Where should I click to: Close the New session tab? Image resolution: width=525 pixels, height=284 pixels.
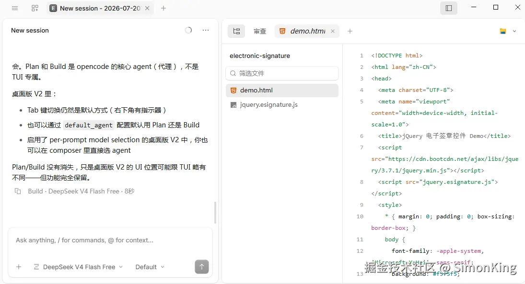(x=147, y=8)
